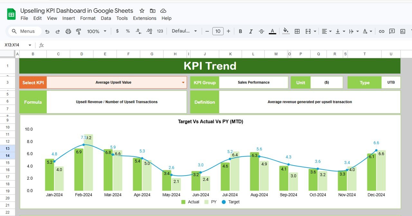The image size is (412, 216).
Task: Insert a chart
Action: (402, 31)
